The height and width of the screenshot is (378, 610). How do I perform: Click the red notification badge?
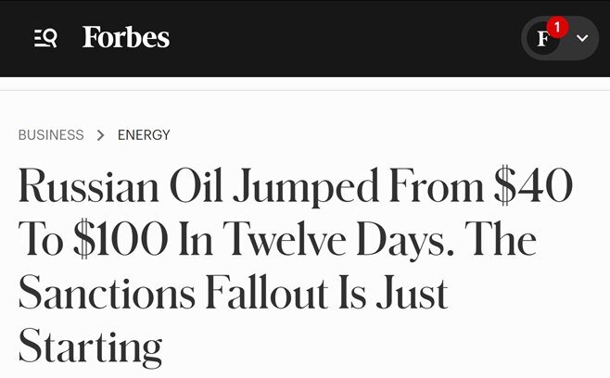(557, 27)
